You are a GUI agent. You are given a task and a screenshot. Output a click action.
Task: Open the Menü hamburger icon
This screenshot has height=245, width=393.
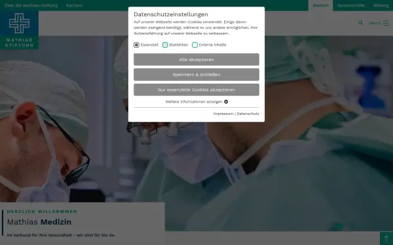pos(386,23)
